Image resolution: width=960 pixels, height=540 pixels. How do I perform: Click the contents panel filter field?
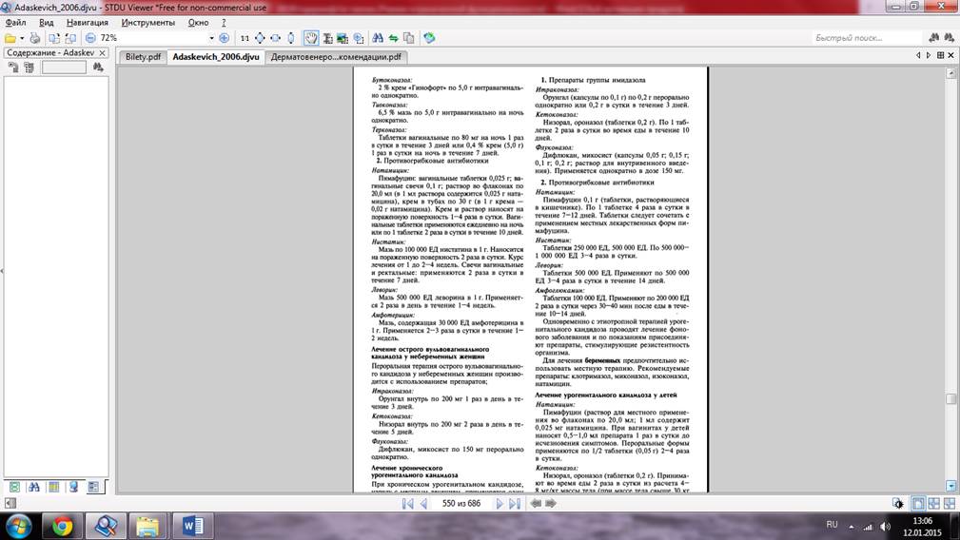[x=64, y=67]
